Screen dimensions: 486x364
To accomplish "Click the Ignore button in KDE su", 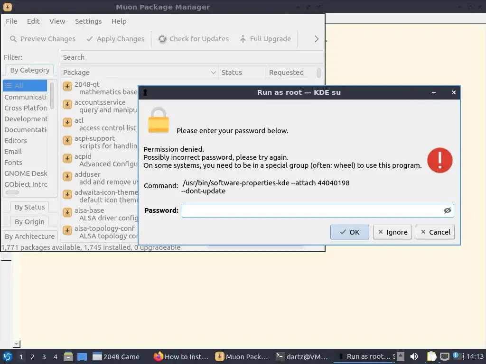I will [x=393, y=232].
